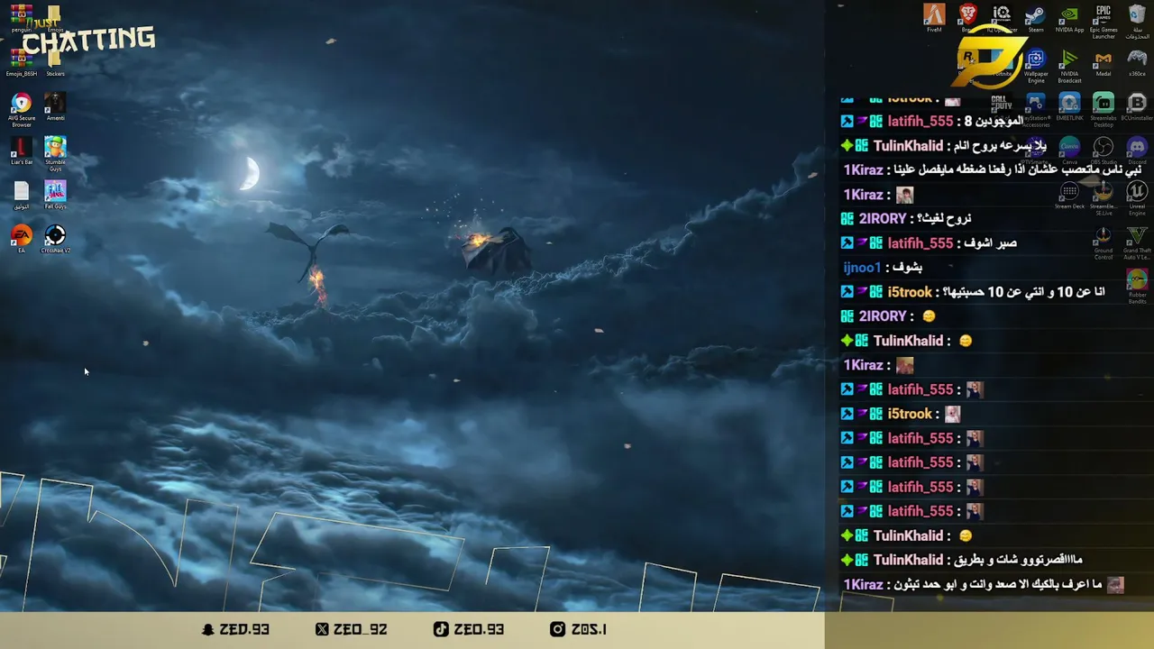
Task: Launch the FiveM desktop shortcut
Action: coord(934,18)
